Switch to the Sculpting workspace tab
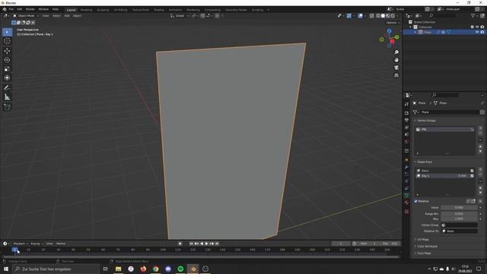The width and height of the screenshot is (487, 274). tap(103, 10)
